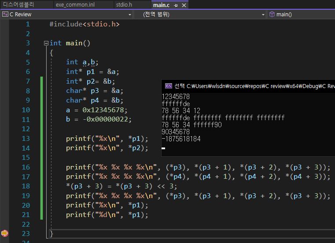Click console output '12345678'
The width and height of the screenshot is (335, 243).
(x=176, y=96)
